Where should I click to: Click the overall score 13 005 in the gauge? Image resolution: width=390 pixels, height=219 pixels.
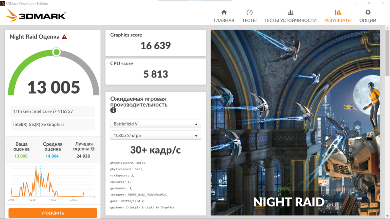[x=53, y=87]
